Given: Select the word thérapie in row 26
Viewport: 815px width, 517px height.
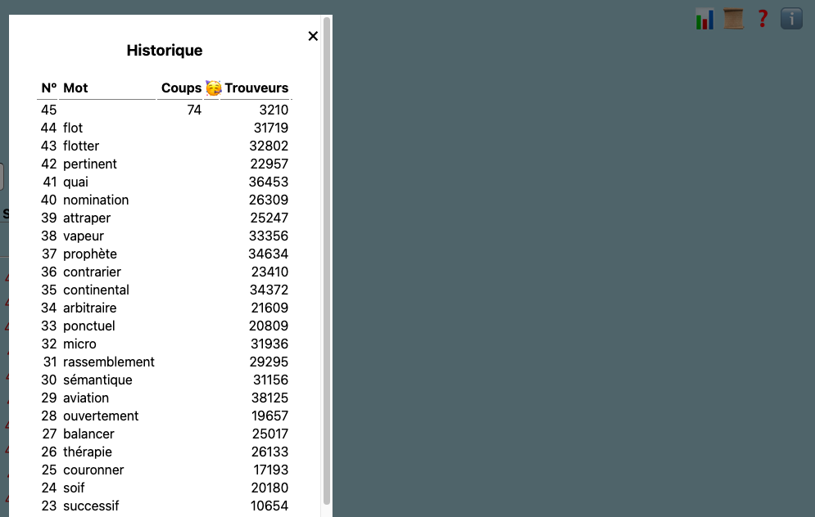Looking at the screenshot, I should (88, 452).
